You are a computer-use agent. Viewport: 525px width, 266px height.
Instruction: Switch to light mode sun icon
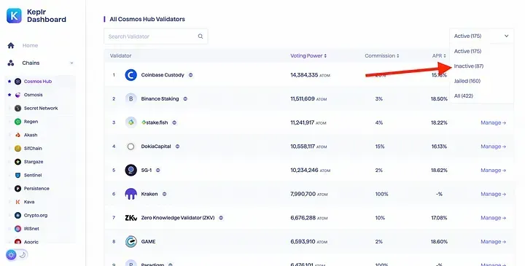point(11,255)
